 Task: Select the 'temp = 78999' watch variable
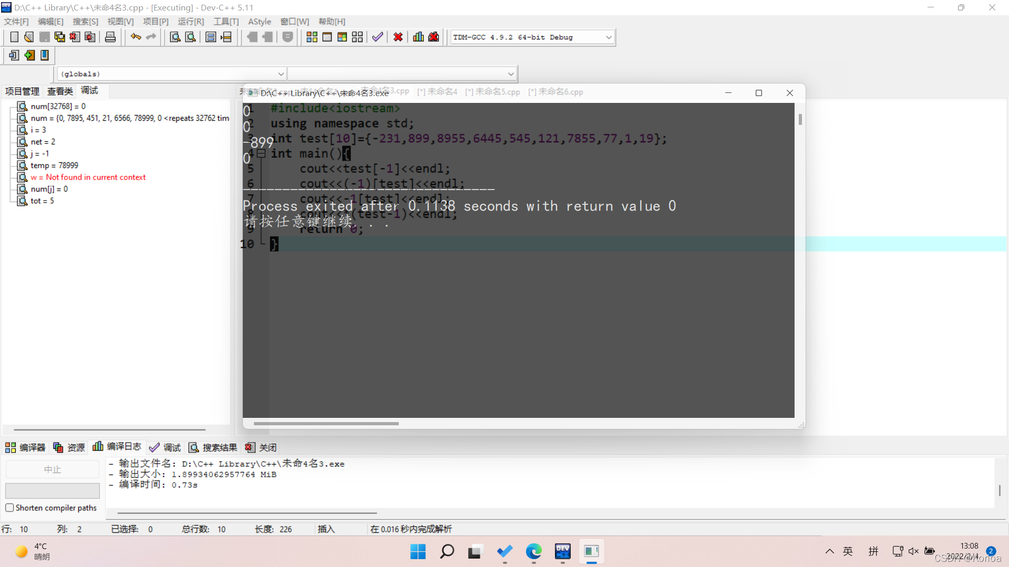(54, 165)
